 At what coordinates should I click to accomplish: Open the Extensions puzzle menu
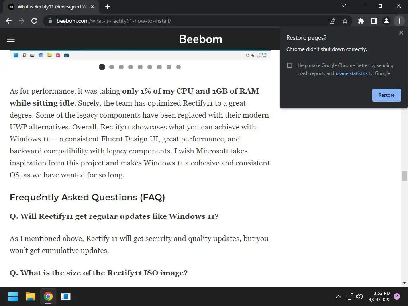[x=361, y=21]
